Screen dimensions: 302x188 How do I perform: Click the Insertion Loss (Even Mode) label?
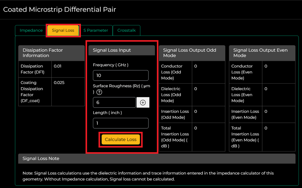(245, 115)
